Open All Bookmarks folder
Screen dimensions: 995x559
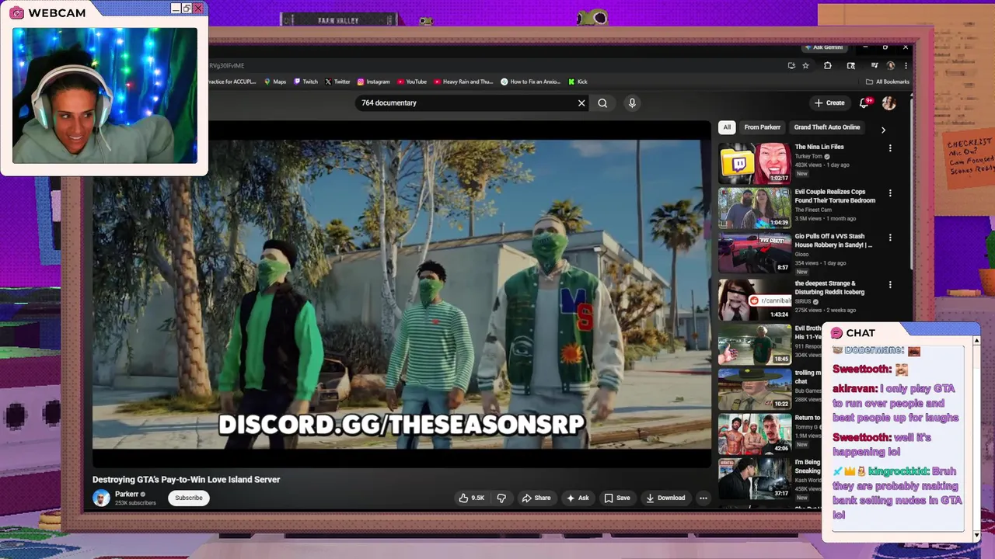coord(887,82)
